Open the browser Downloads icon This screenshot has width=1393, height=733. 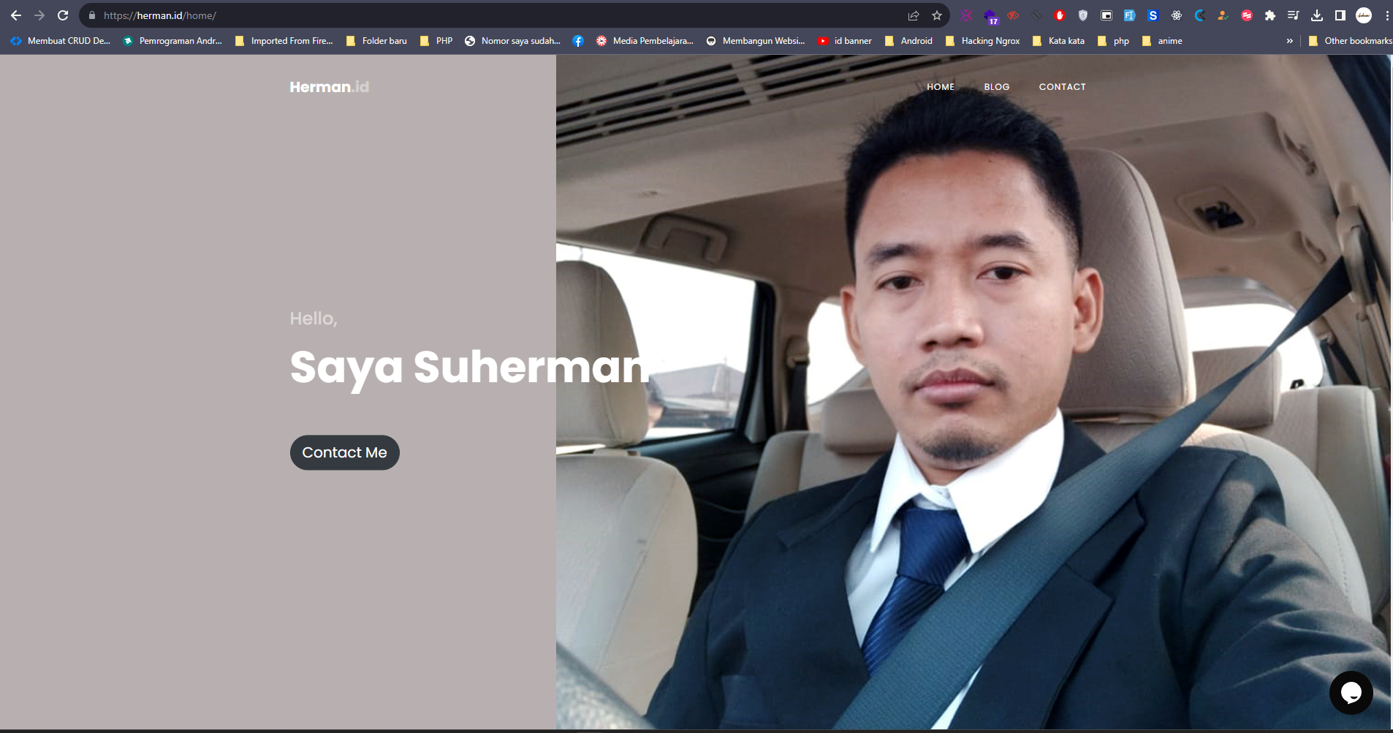tap(1316, 15)
